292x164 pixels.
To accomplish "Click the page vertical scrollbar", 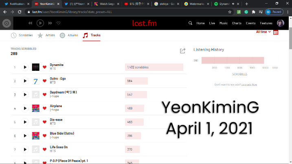I will (290, 38).
